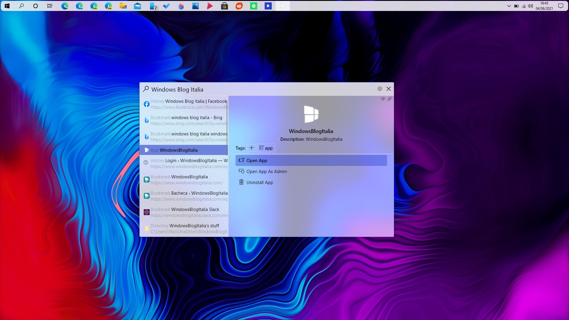Open Microsoft Store on the taskbar
This screenshot has width=569, height=320.
pyautogui.click(x=224, y=6)
